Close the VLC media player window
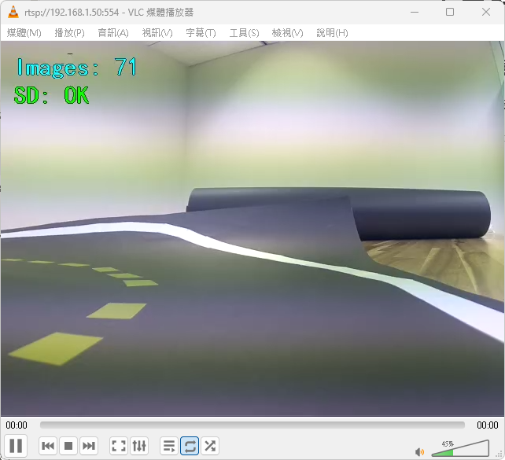The width and height of the screenshot is (505, 460). [x=486, y=13]
